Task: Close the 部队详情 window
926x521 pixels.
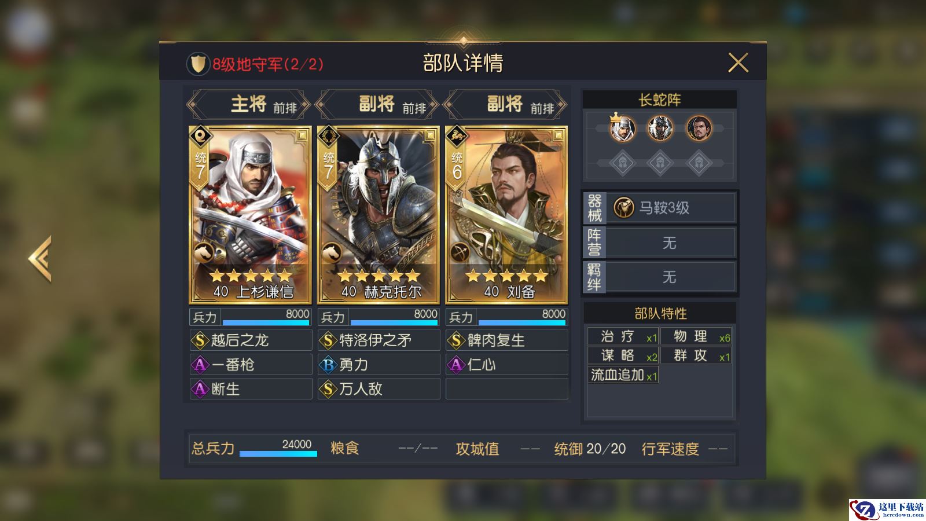Action: tap(738, 63)
